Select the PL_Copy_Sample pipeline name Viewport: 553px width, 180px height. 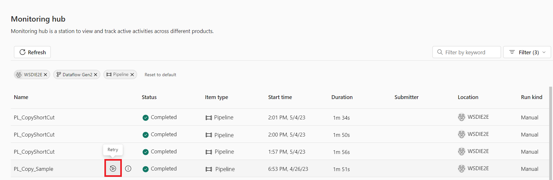tap(34, 169)
